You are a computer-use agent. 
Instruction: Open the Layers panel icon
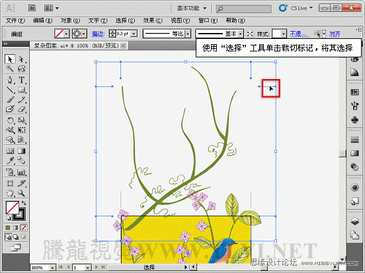pos(354,221)
